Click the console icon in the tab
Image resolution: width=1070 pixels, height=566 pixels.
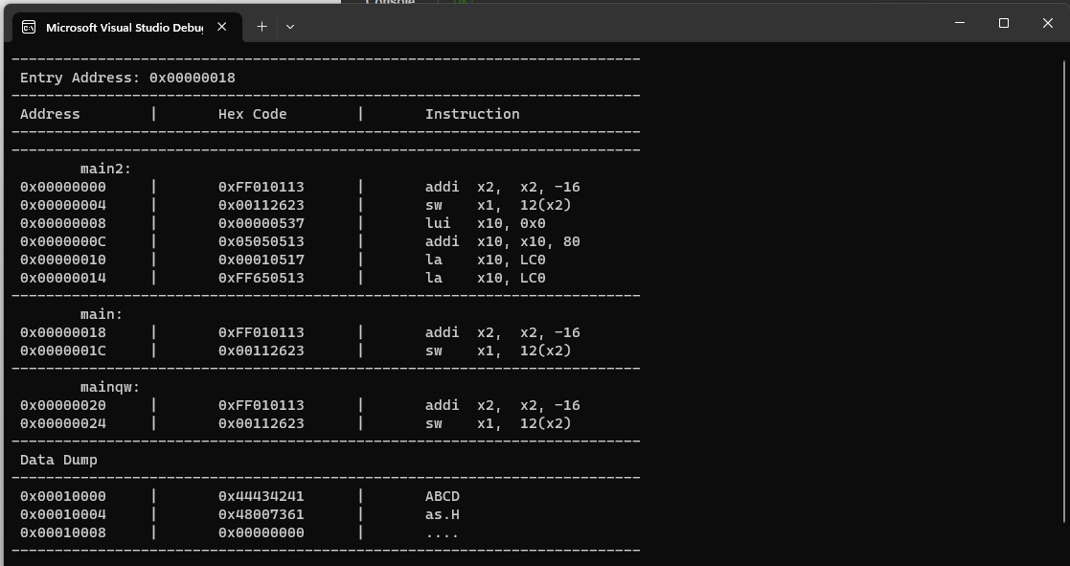coord(29,27)
